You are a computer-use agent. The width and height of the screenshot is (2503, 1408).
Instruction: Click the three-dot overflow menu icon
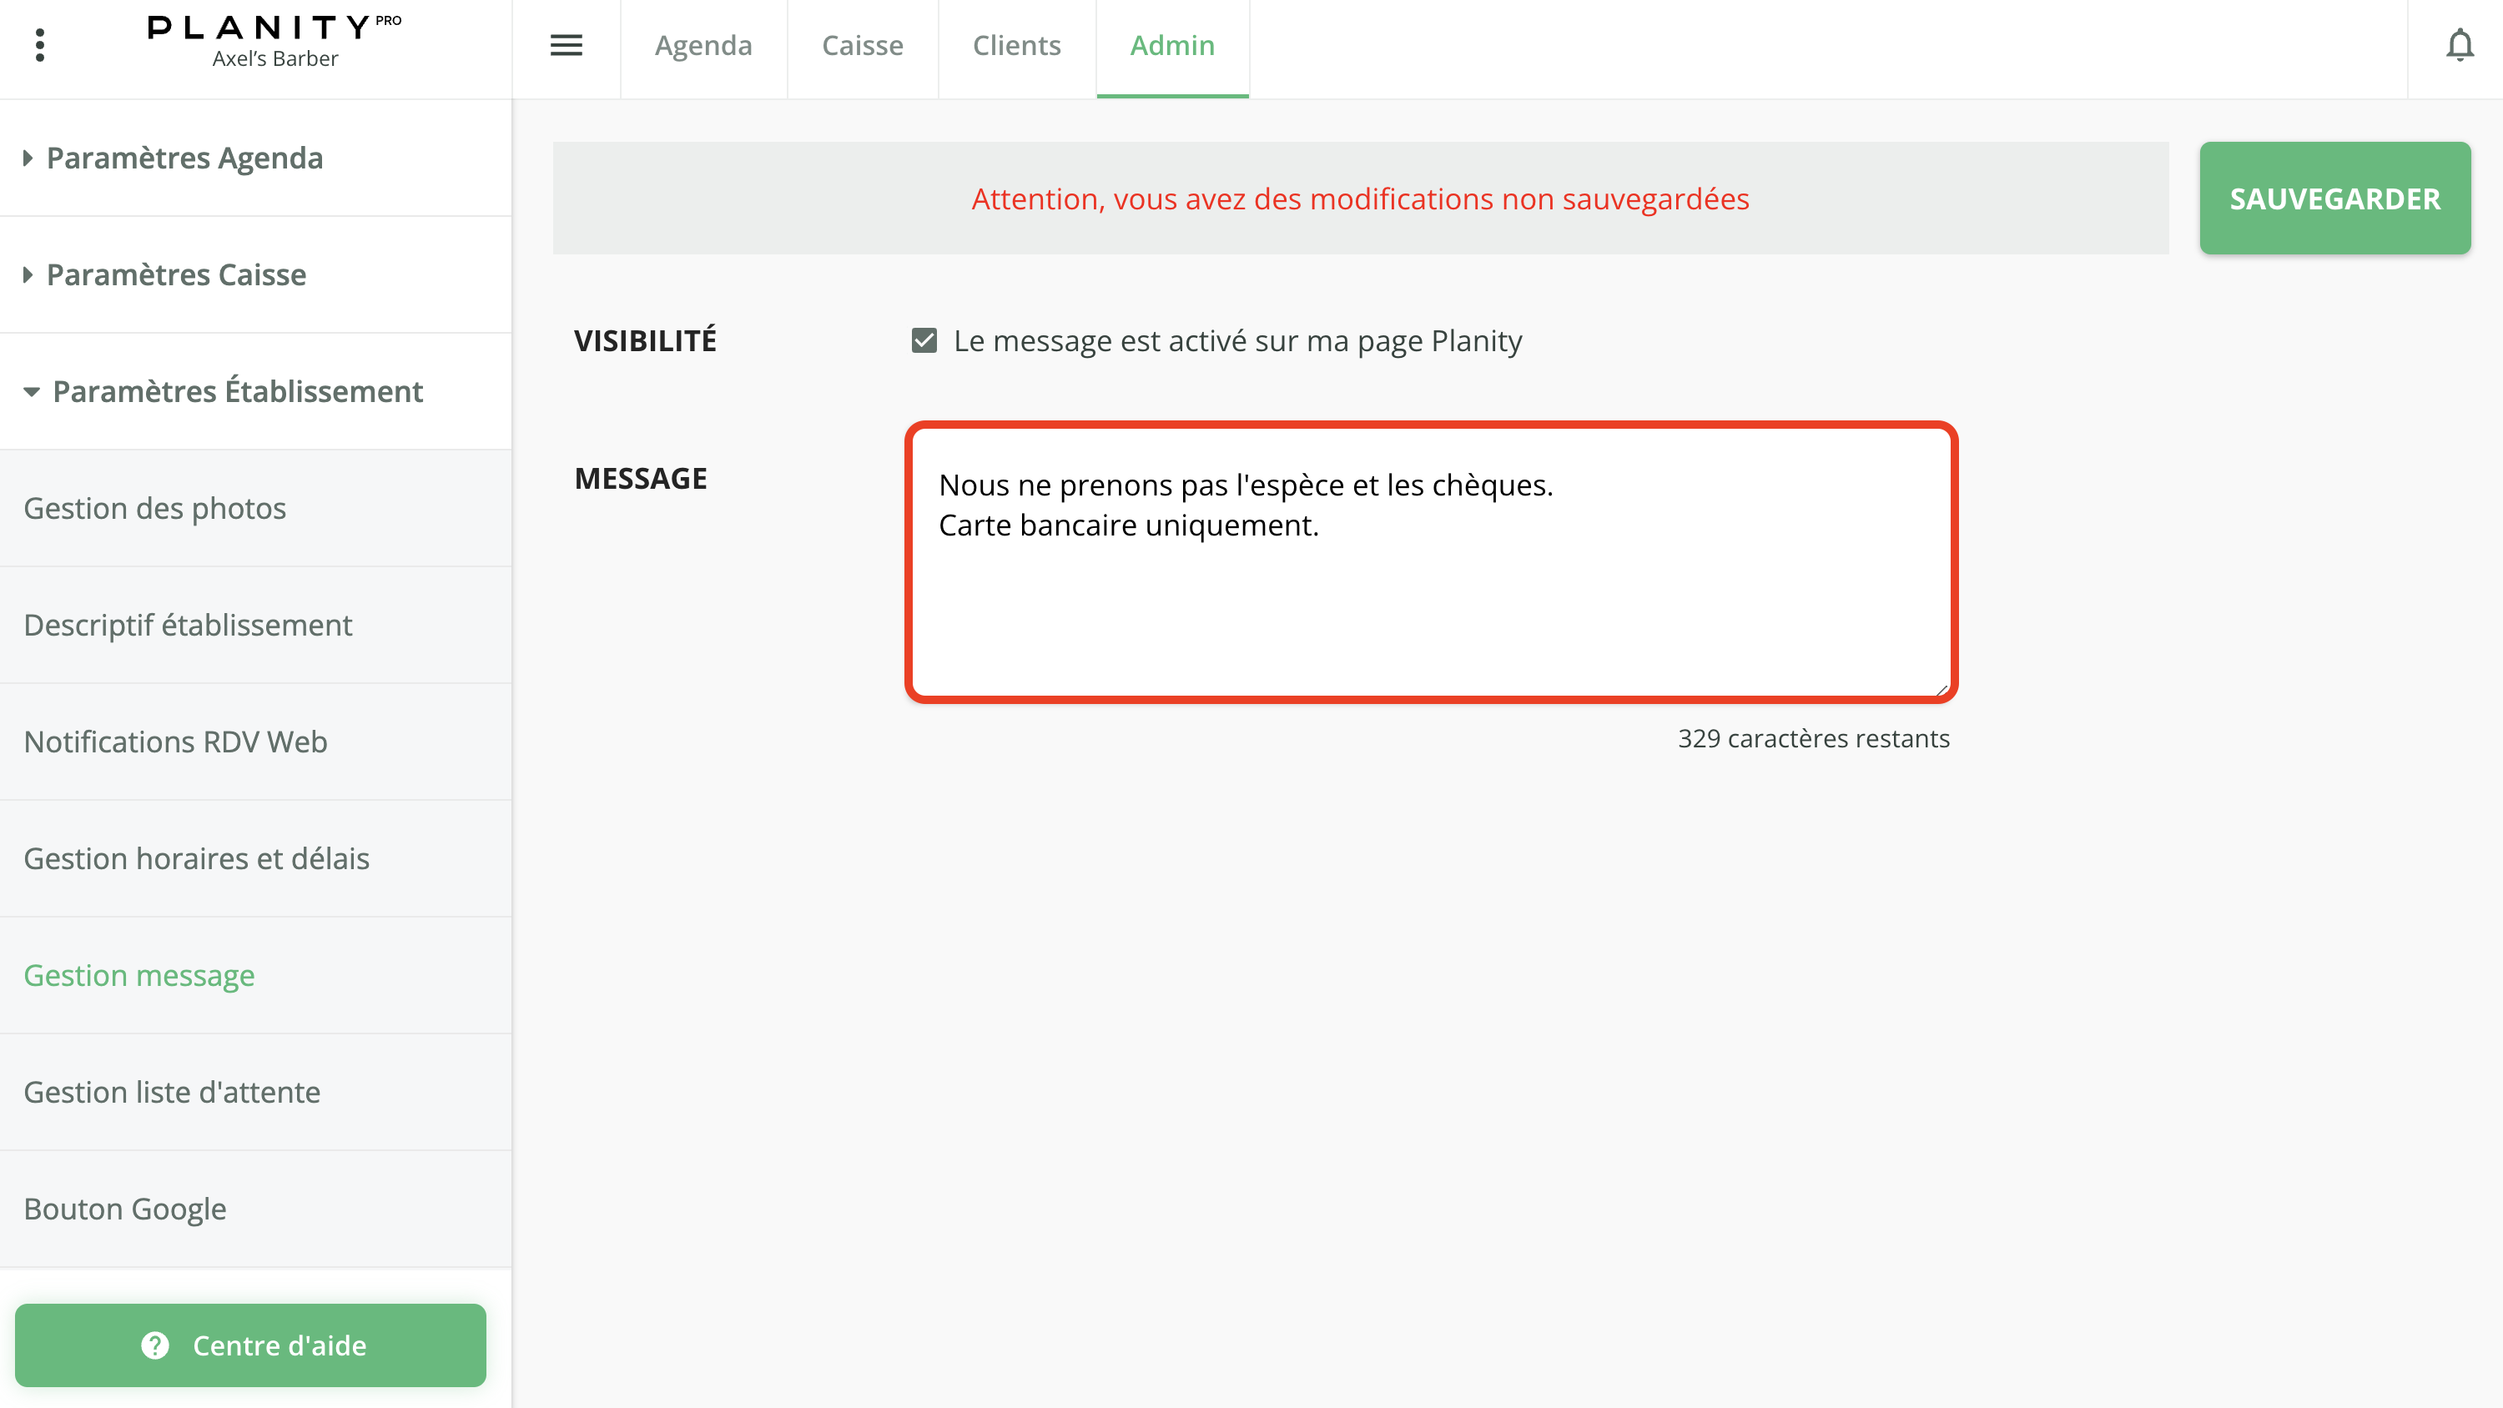[41, 45]
